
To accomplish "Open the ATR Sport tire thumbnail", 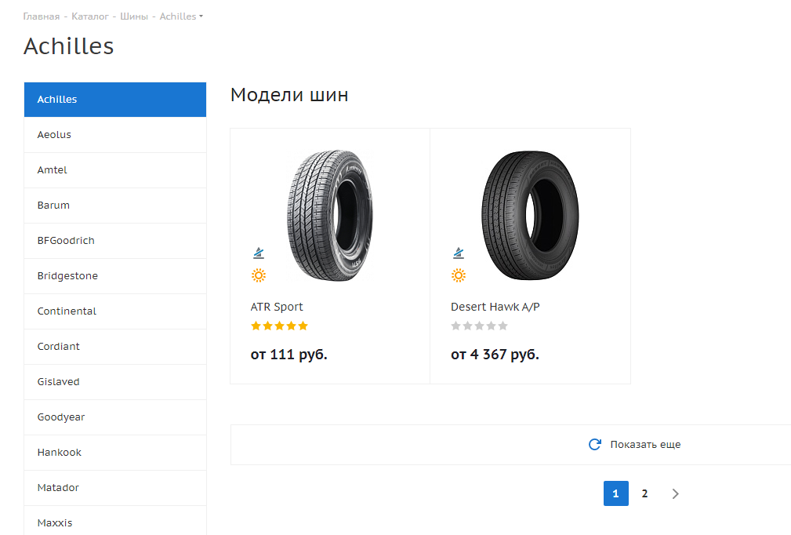I will coord(330,216).
